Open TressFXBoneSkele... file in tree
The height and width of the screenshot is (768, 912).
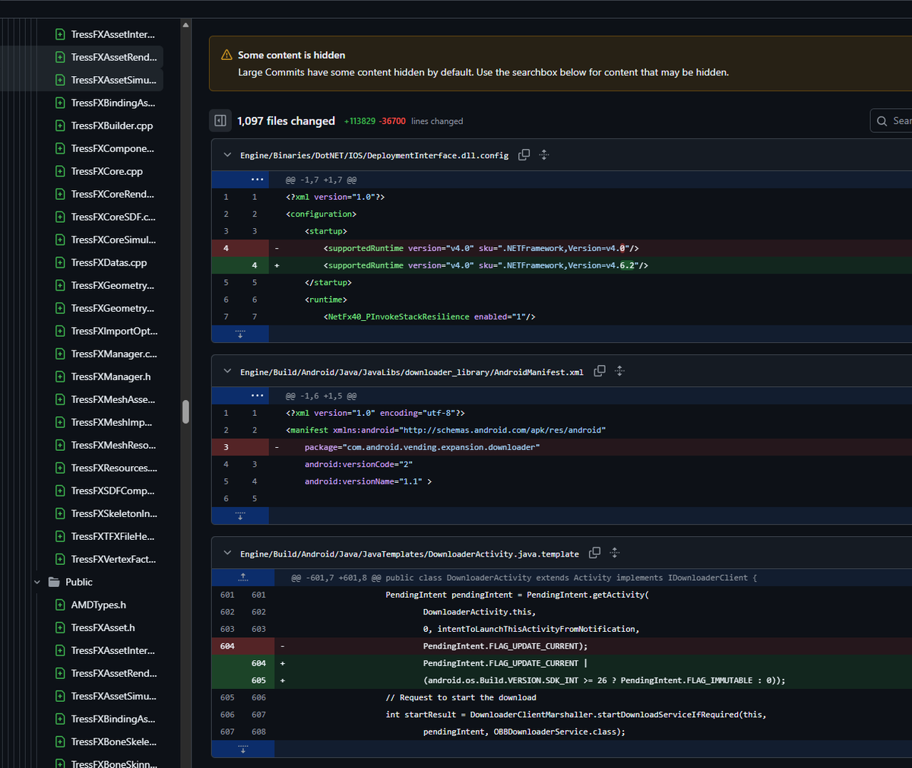tap(112, 741)
